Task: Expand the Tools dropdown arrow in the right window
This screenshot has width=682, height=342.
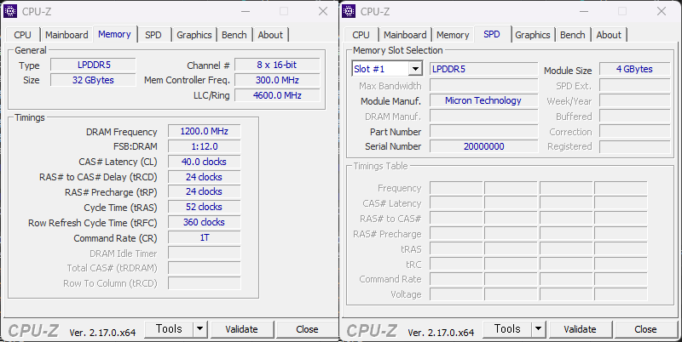Action: pyautogui.click(x=538, y=329)
